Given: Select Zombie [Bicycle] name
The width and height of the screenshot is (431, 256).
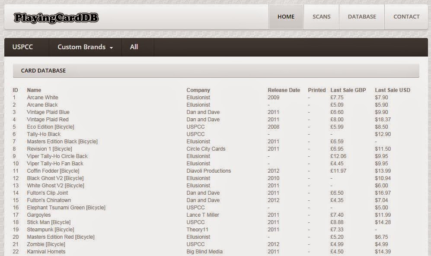Looking at the screenshot, I should (x=46, y=244).
